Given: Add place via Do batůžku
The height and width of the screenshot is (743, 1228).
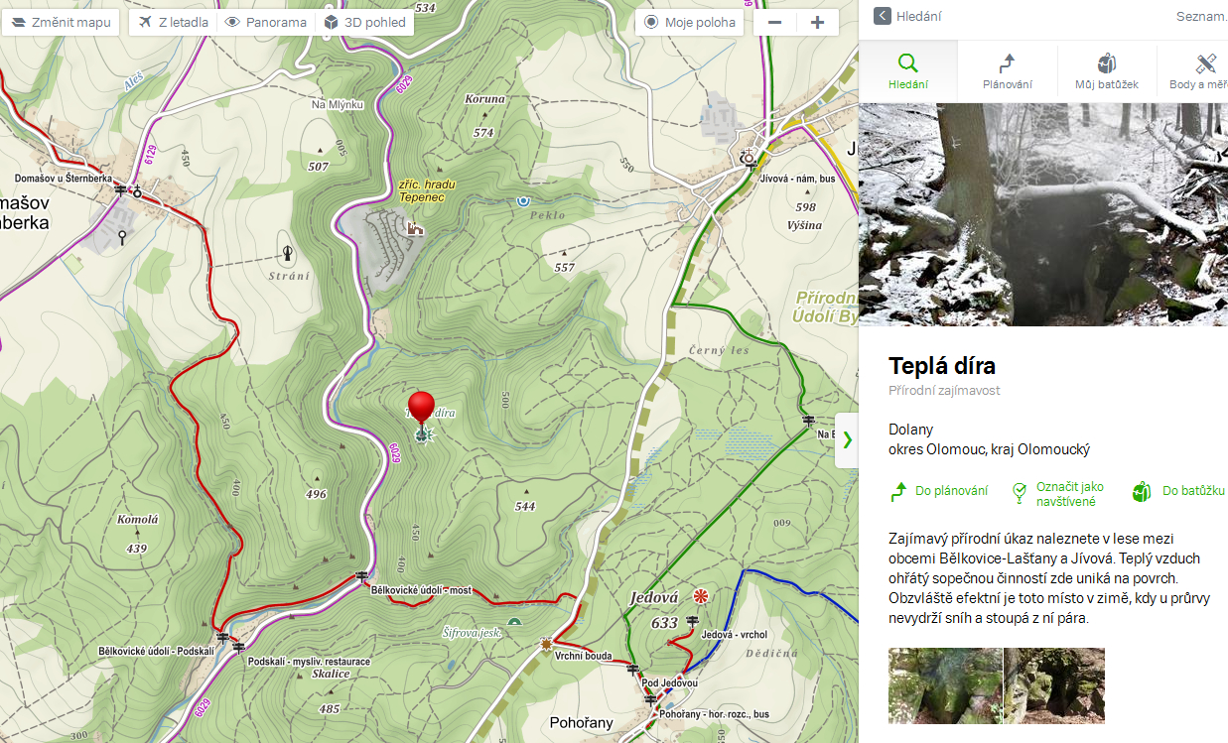Looking at the screenshot, I should click(x=1177, y=491).
